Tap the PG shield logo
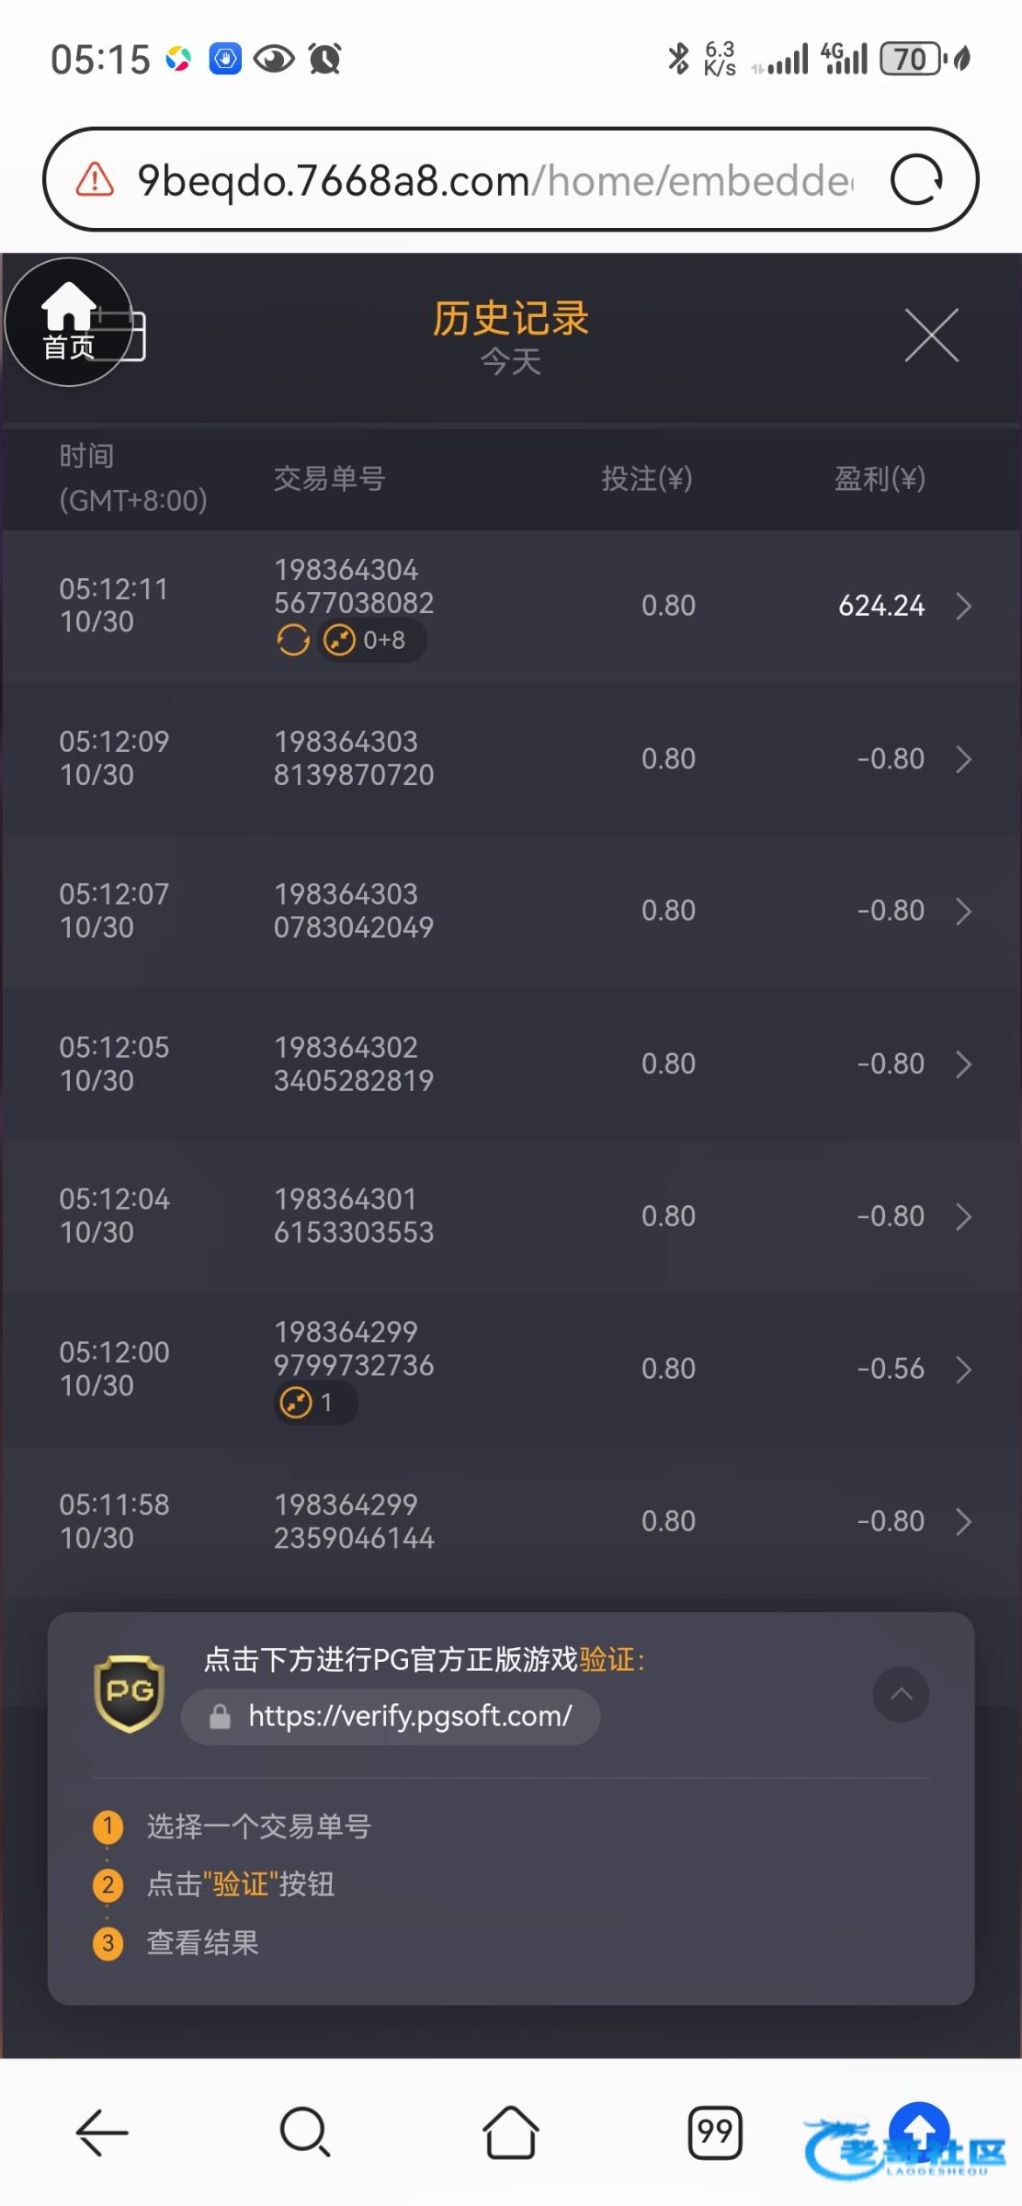 [x=130, y=1693]
